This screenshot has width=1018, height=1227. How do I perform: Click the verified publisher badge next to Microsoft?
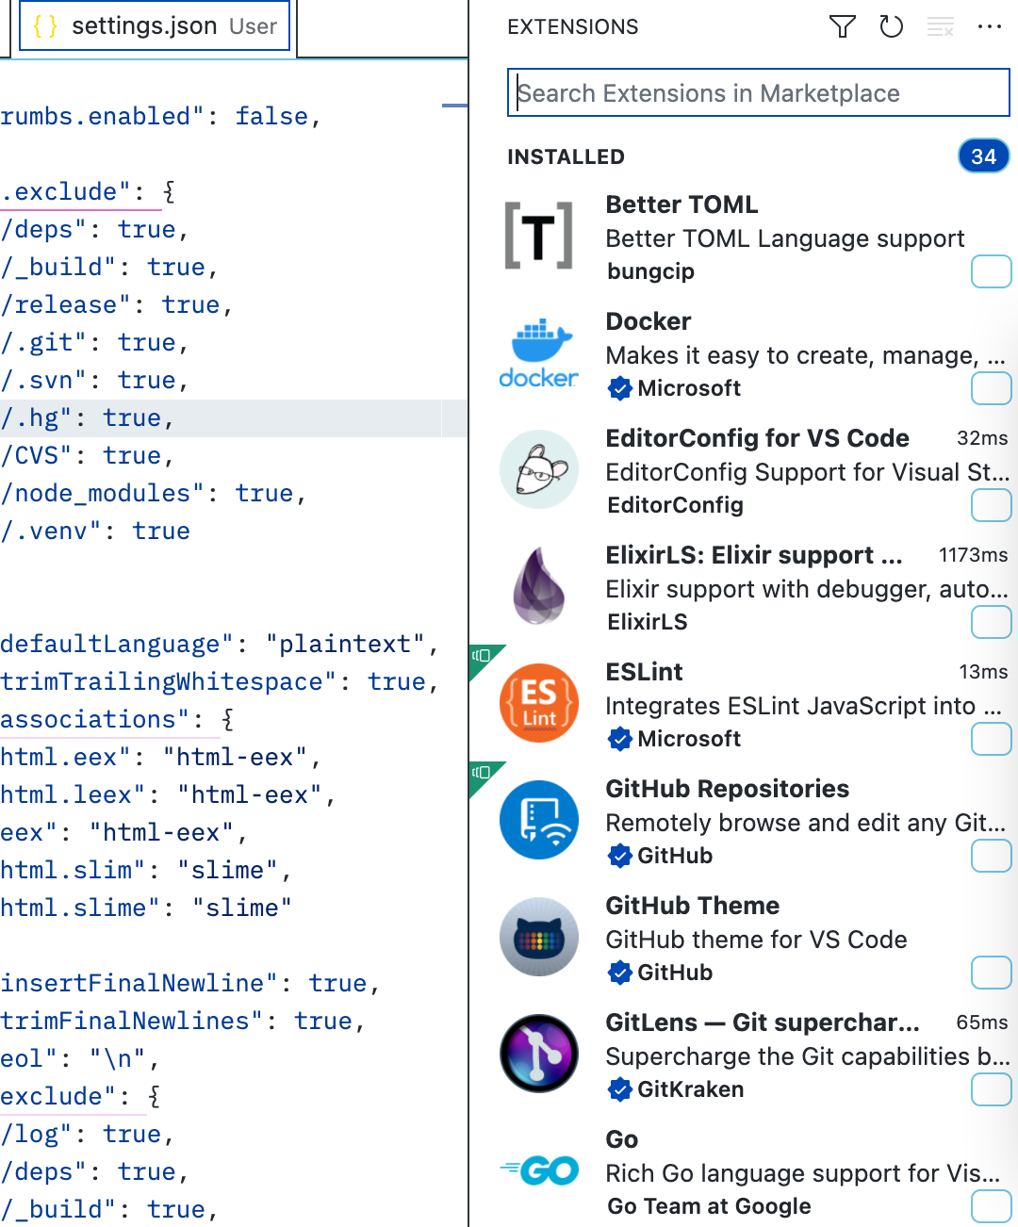(620, 388)
